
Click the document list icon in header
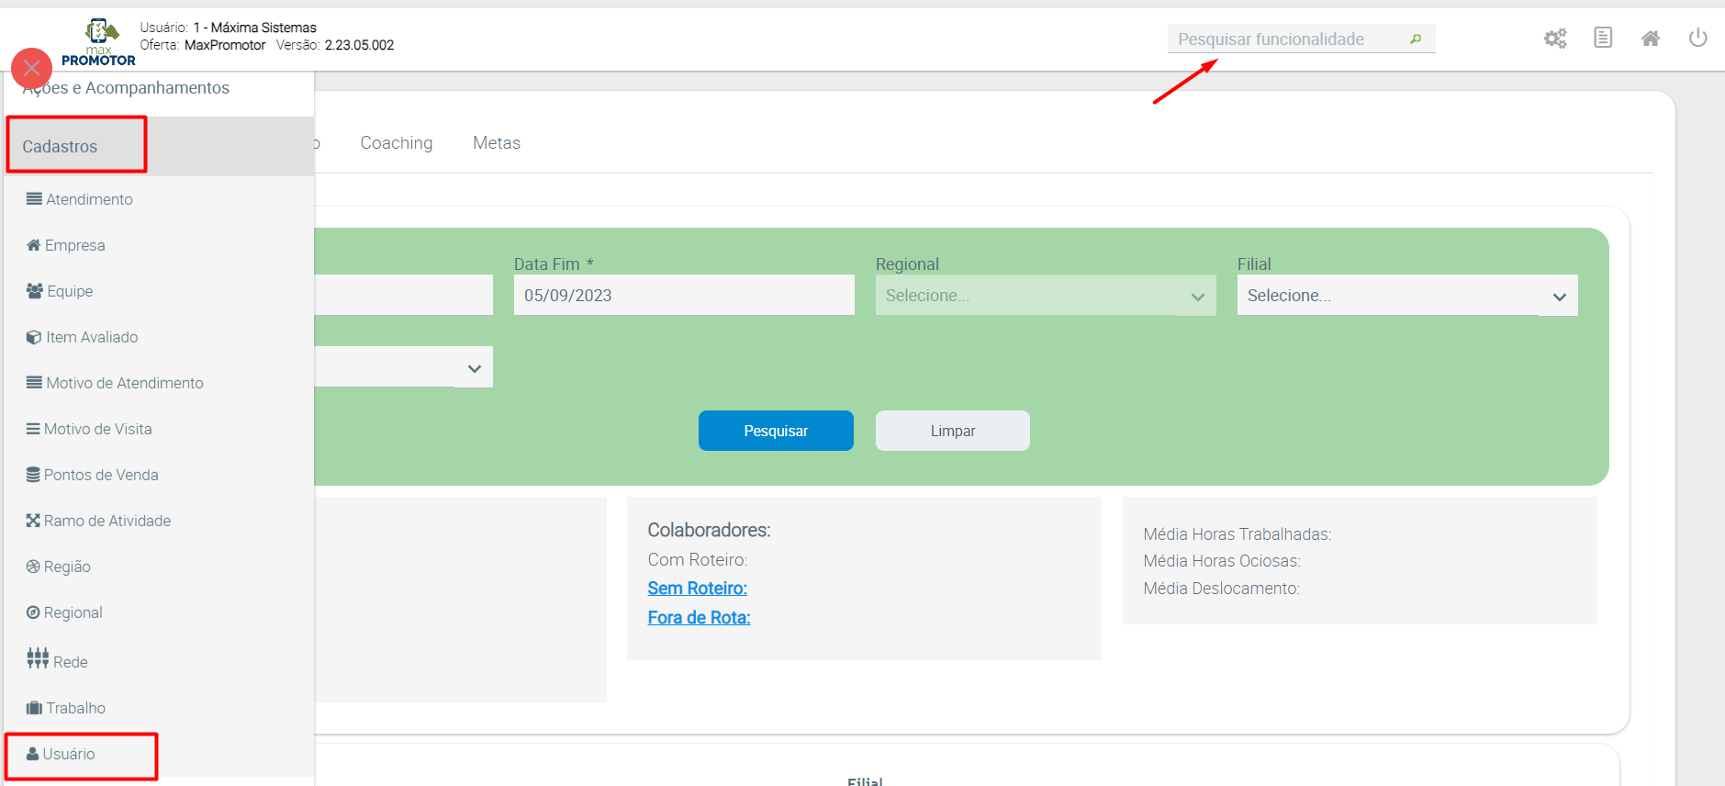(1603, 38)
